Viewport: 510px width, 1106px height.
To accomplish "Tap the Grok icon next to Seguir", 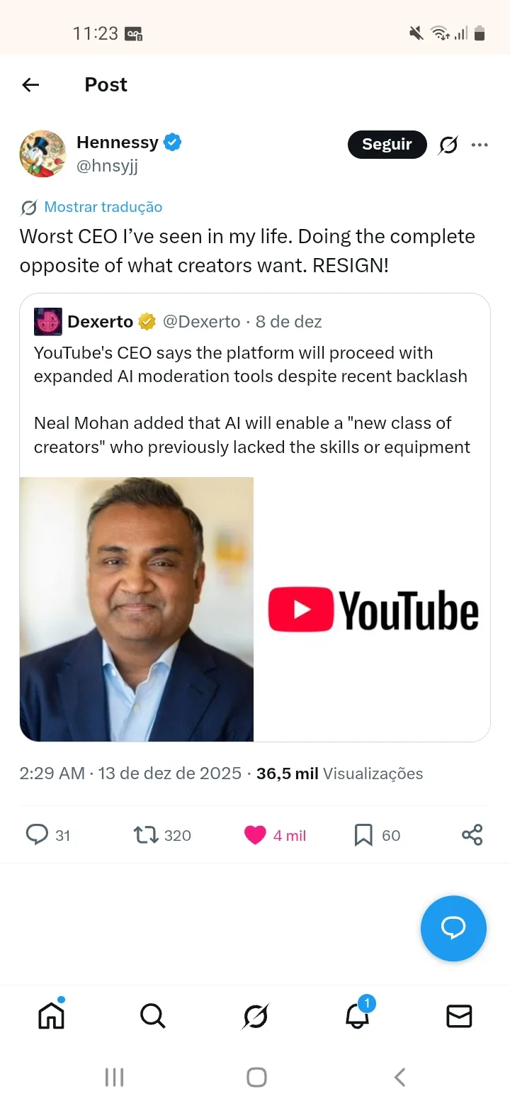I will (448, 145).
